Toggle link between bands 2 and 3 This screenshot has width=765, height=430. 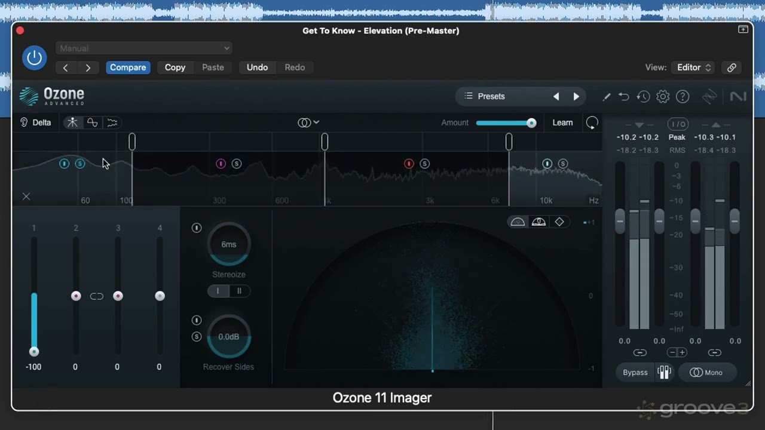(97, 296)
